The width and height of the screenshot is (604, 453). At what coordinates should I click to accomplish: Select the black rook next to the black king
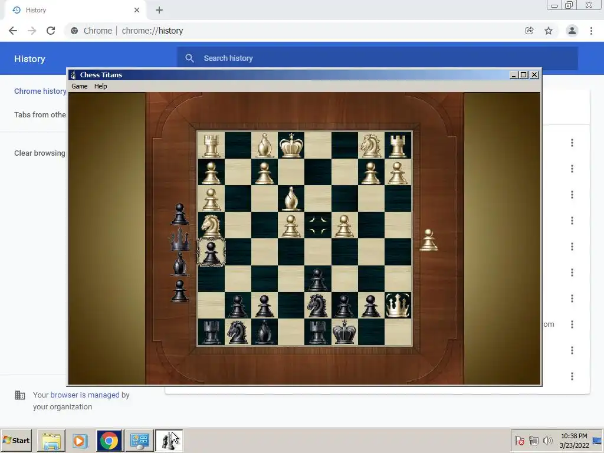(x=318, y=331)
